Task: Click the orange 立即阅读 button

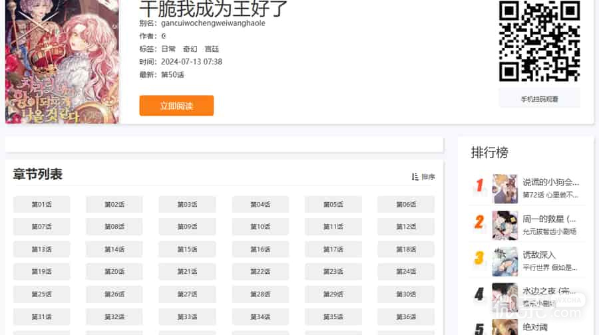Action: [176, 106]
